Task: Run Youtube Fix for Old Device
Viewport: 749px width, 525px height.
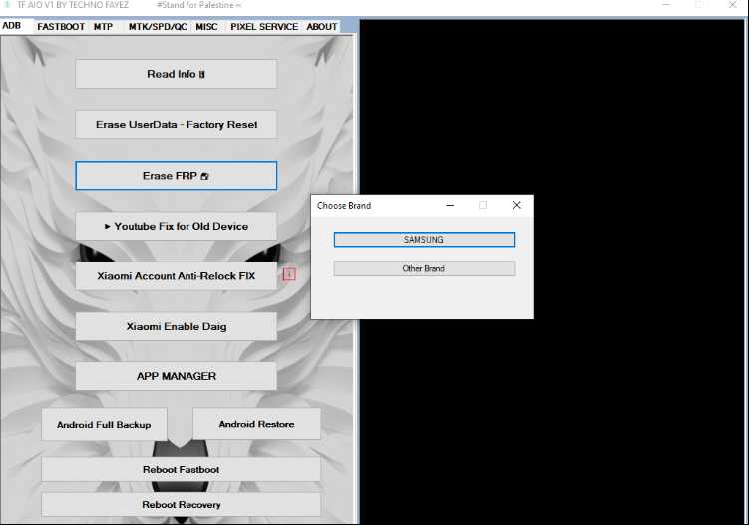Action: pyautogui.click(x=176, y=227)
